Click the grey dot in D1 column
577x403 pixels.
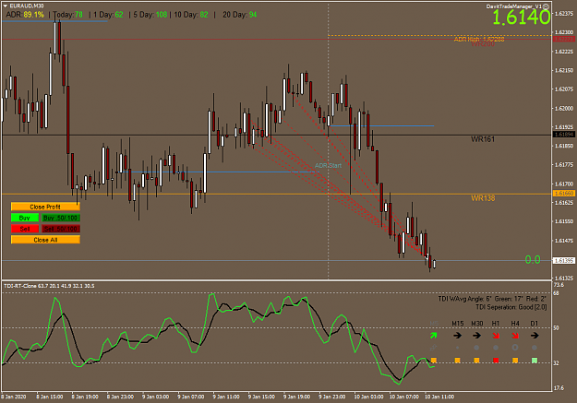click(535, 348)
